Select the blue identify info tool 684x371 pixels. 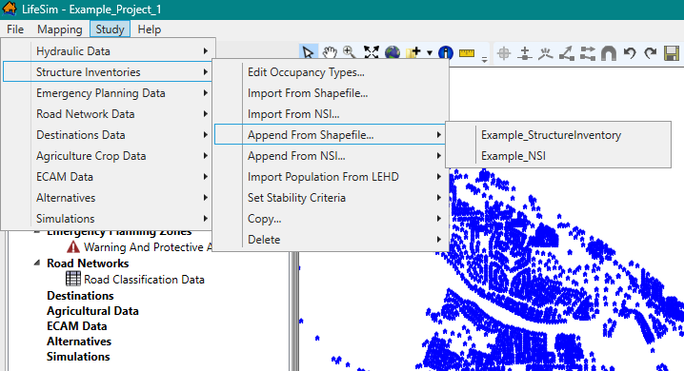tap(446, 53)
